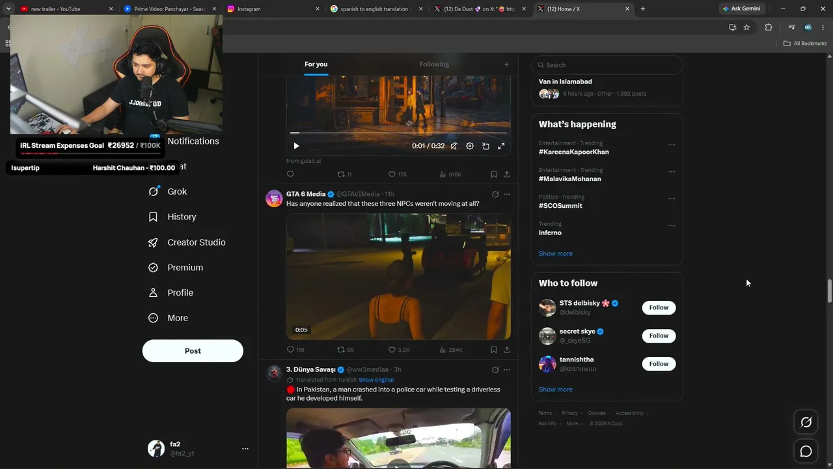Show more trends under What's happening
833x469 pixels.
pos(556,253)
